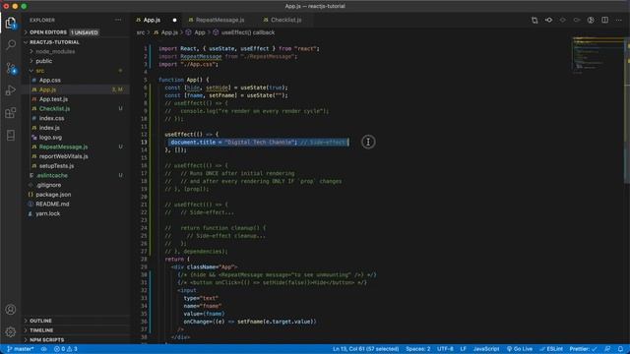Open notifications bell in status bar
630x354 pixels.
tap(621, 349)
